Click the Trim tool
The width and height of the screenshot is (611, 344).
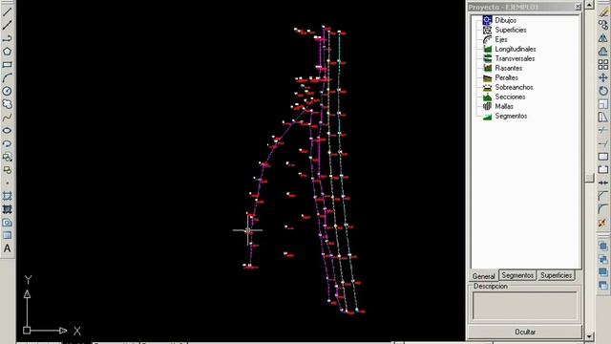[603, 130]
